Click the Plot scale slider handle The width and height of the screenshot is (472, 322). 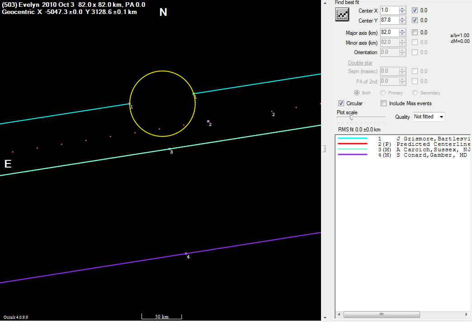point(351,117)
